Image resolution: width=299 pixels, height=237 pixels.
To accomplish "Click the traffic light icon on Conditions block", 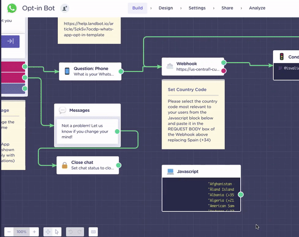I will point(282,57).
